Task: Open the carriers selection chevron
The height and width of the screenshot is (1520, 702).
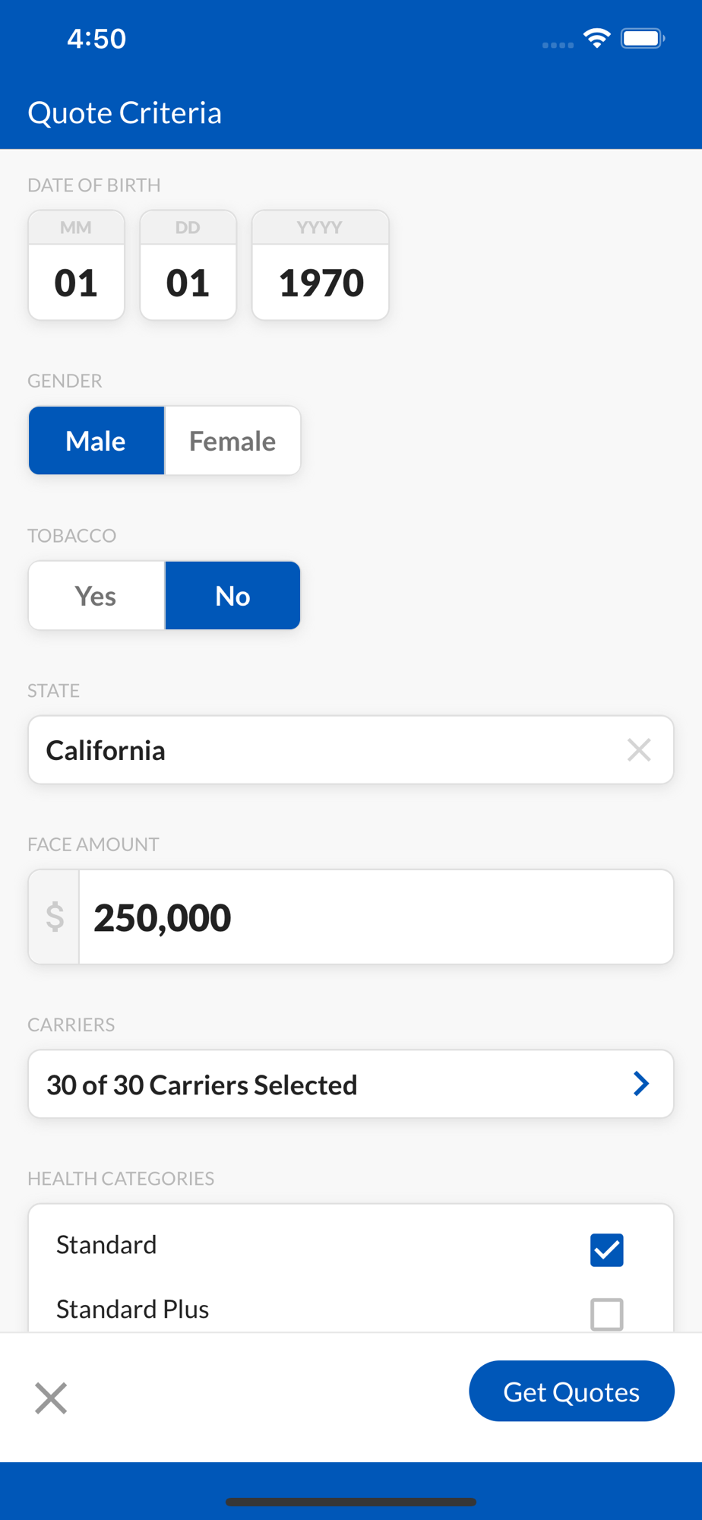Action: point(641,1084)
